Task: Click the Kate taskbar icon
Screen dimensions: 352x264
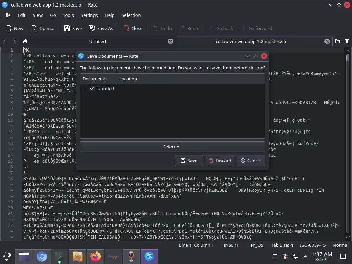Action: pyautogui.click(x=149, y=256)
